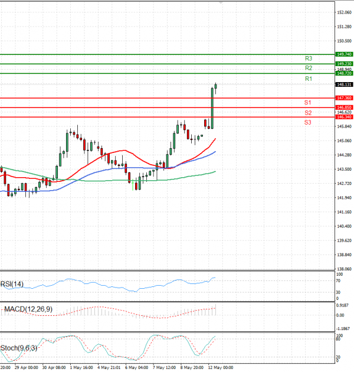Click the 149.740 R3 price tag

(345, 54)
